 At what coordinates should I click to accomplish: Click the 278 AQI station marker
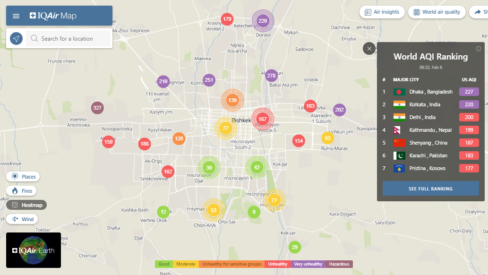tap(271, 76)
